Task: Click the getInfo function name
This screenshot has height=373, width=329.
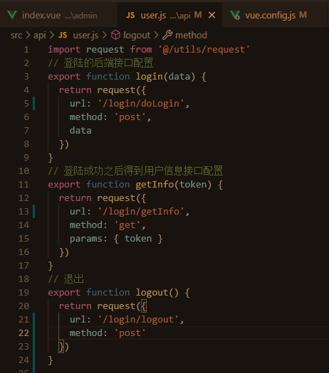Action: point(155,185)
